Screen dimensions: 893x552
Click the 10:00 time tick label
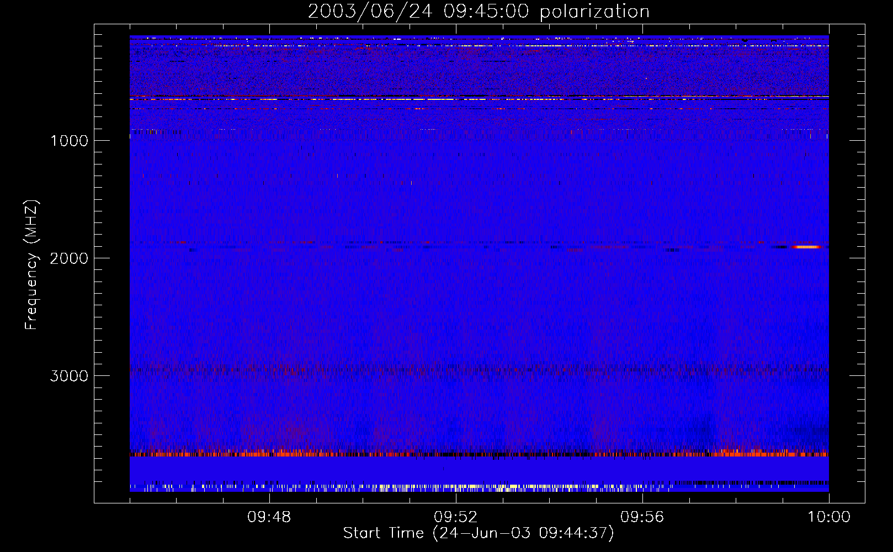tap(829, 517)
